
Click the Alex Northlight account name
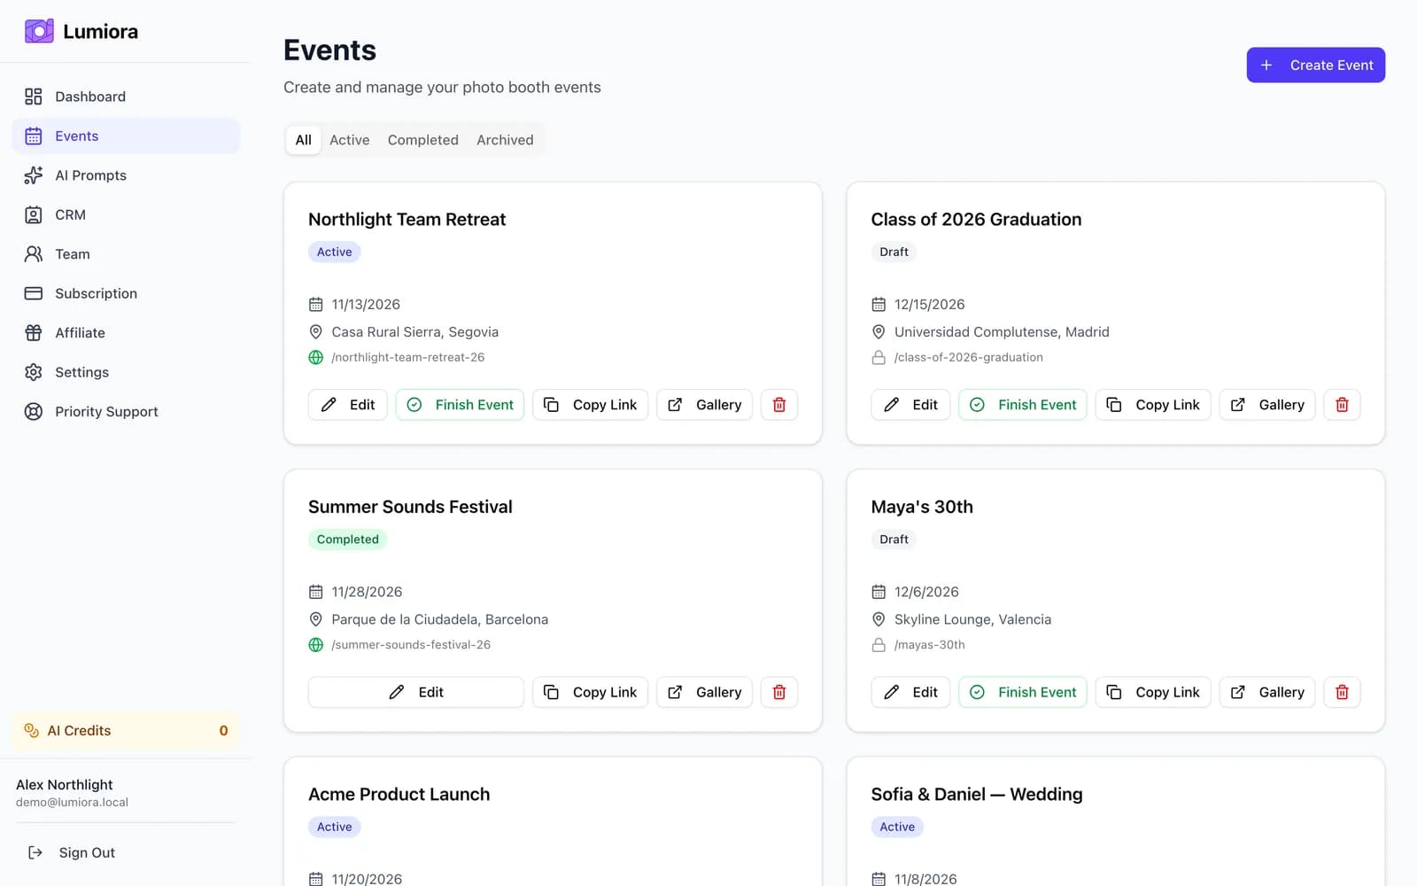tap(65, 785)
